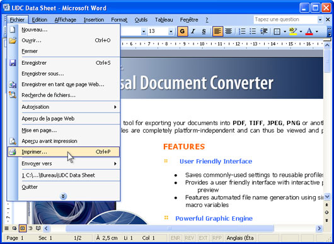Open the Insertion menu
This screenshot has height=244, width=334.
tap(94, 19)
